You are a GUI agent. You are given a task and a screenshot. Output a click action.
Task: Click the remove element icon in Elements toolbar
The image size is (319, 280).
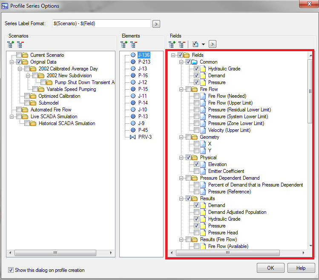coord(134,44)
